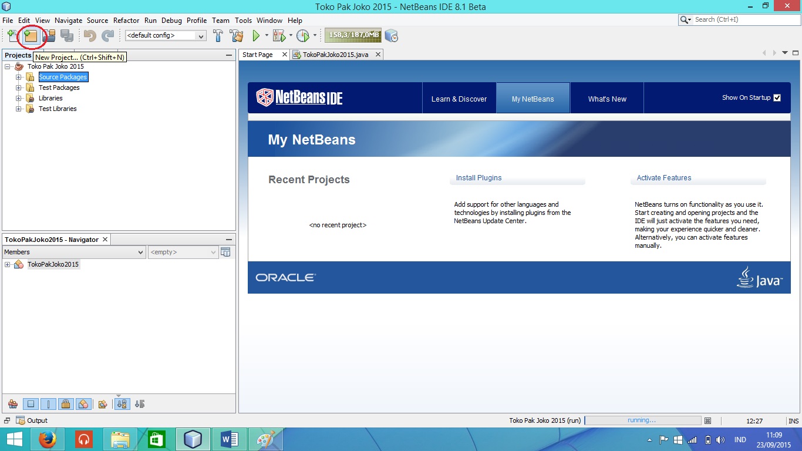802x451 pixels.
Task: Click the volume speaker tray icon
Action: click(720, 440)
